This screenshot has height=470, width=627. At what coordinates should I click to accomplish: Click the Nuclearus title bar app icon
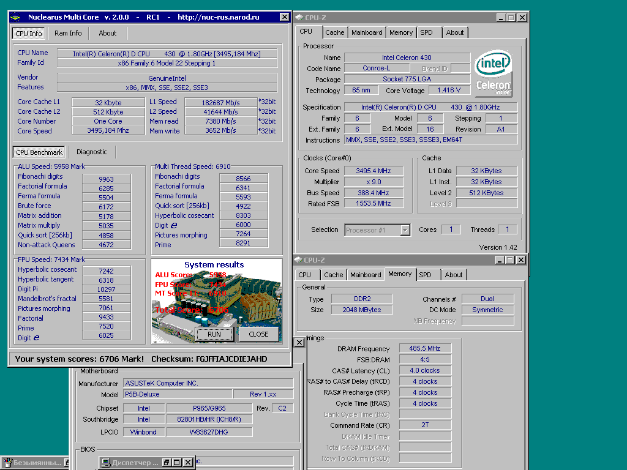pyautogui.click(x=15, y=17)
